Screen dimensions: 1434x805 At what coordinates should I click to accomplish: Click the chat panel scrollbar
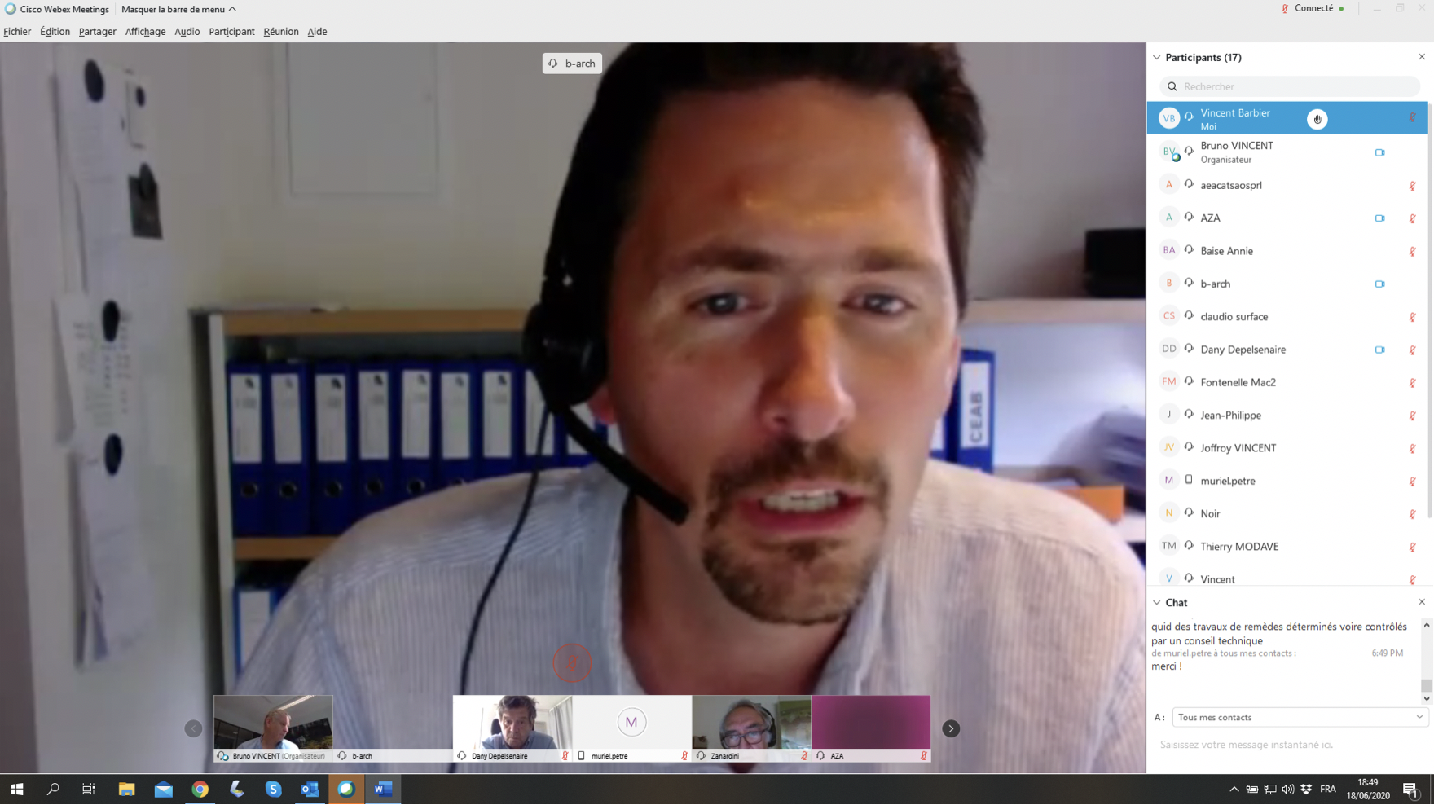pyautogui.click(x=1426, y=684)
